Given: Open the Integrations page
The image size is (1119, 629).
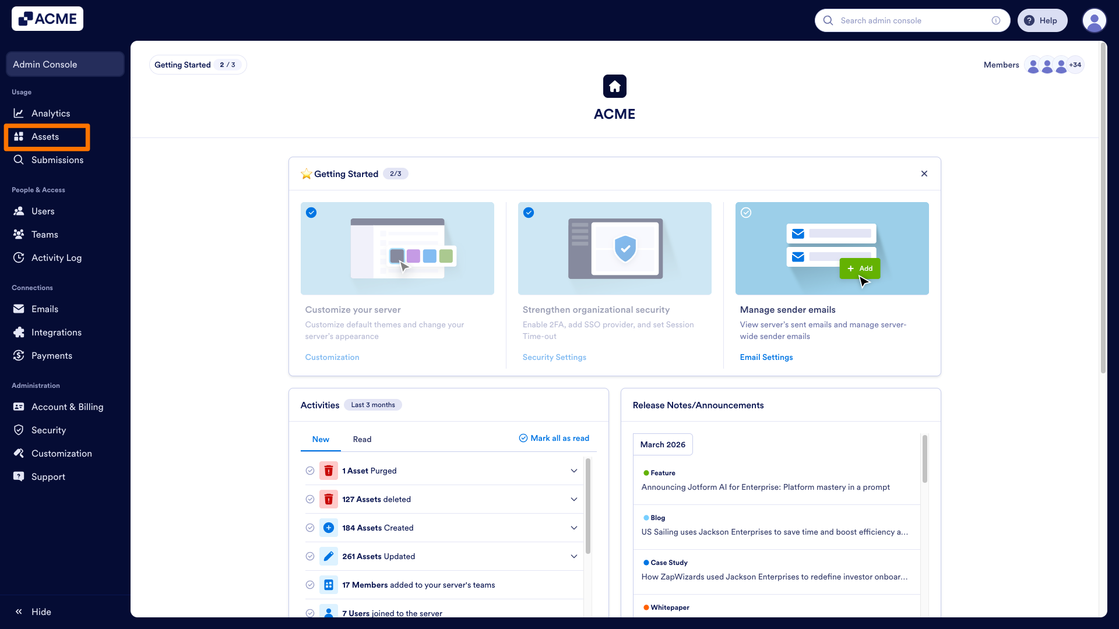Looking at the screenshot, I should 57,332.
